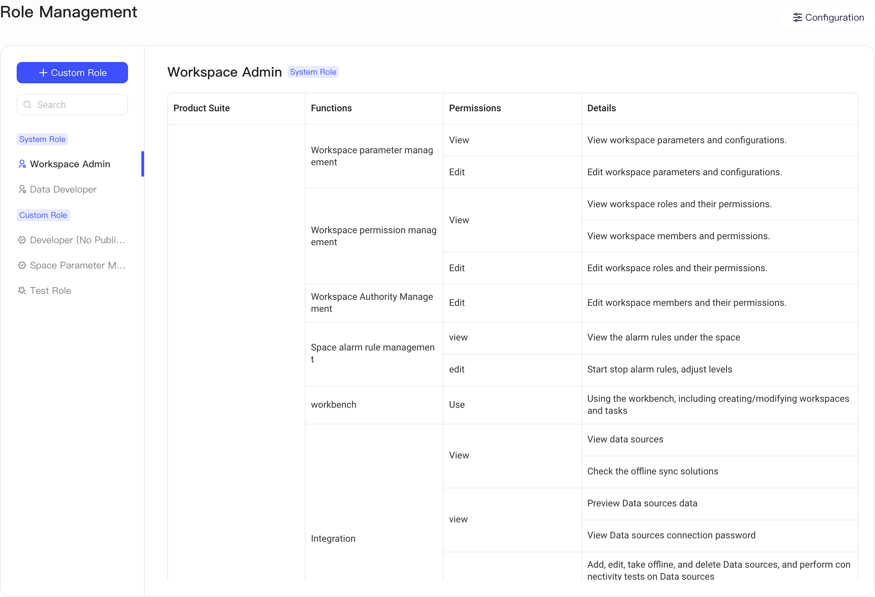Click the Integration function cell

tap(374, 502)
